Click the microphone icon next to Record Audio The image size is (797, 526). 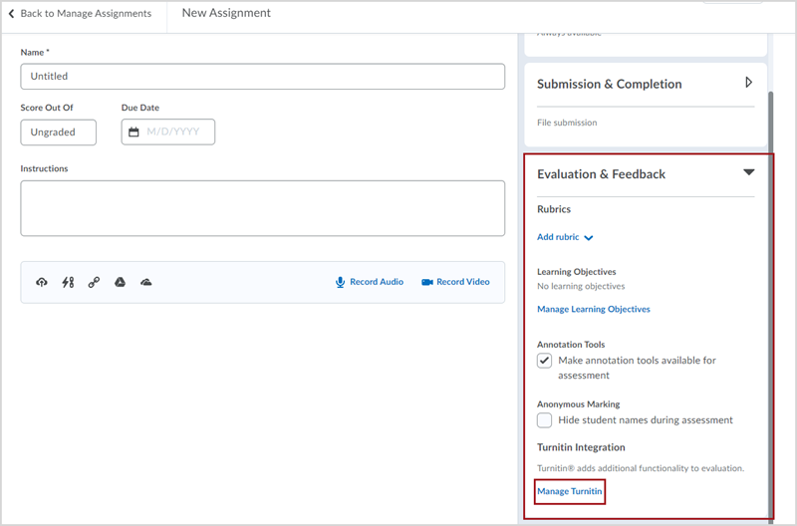(340, 282)
